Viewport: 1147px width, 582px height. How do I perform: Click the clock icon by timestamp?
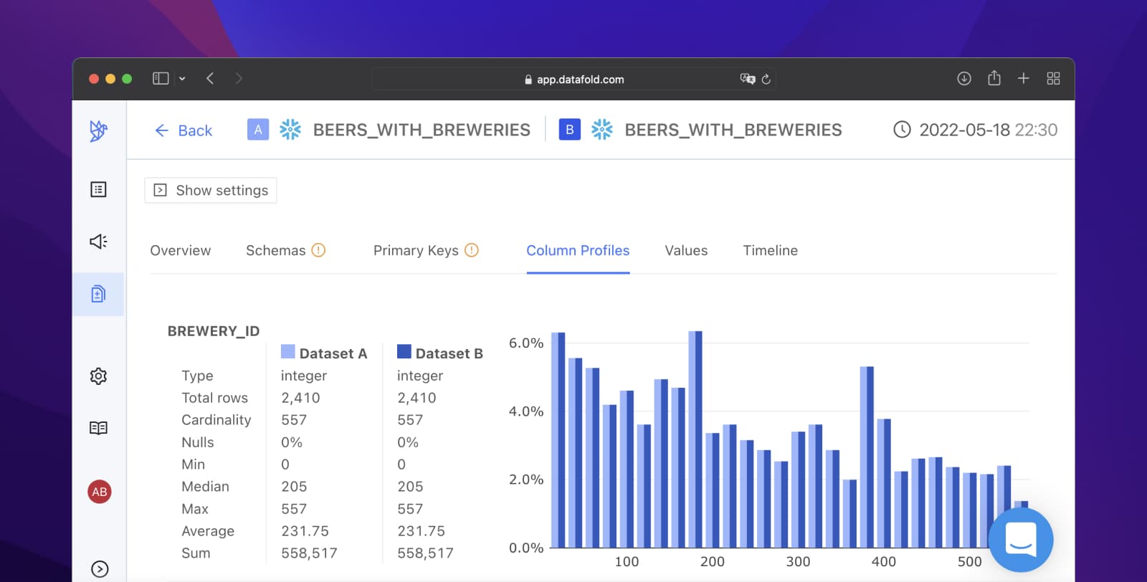pos(902,130)
